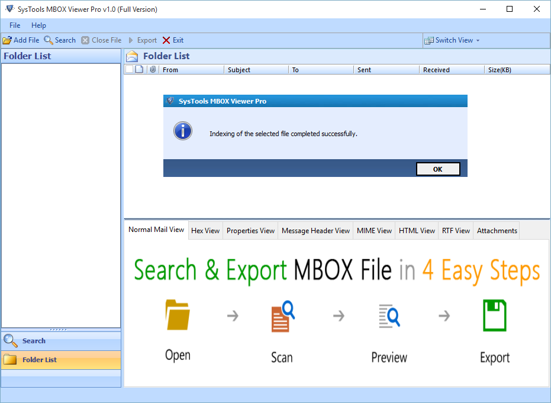551x403 pixels.
Task: Open the Search pane label in left sidebar
Action: tap(34, 341)
